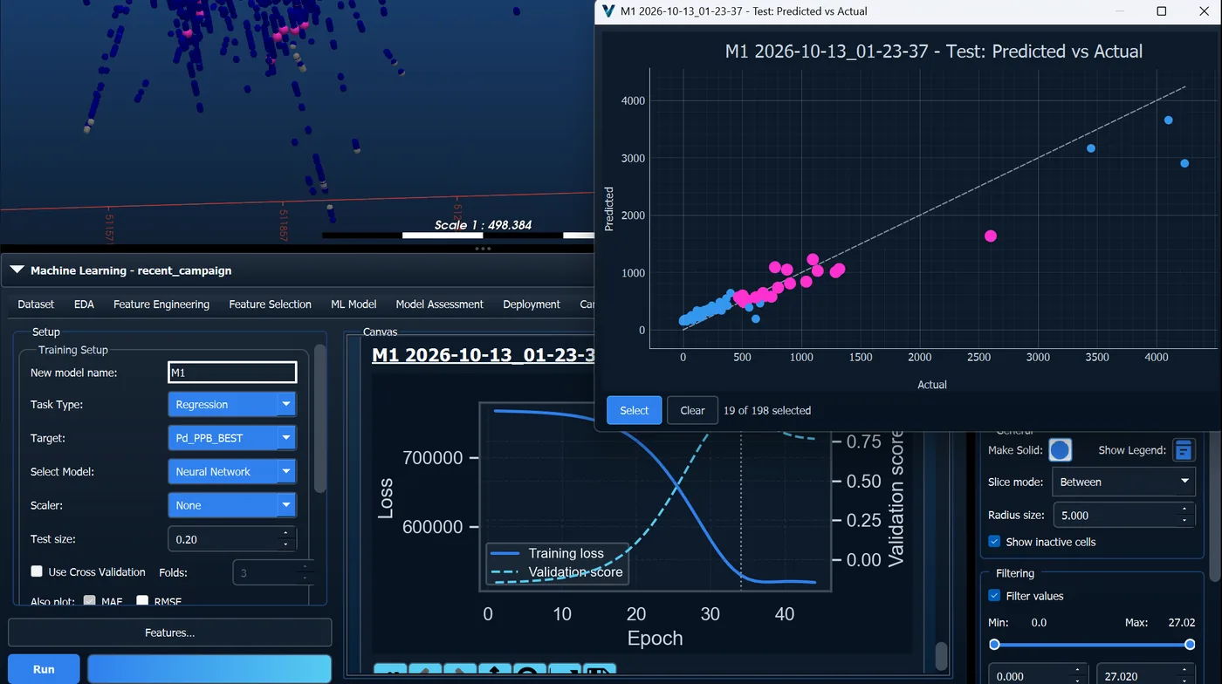Viewport: 1222px width, 684px height.
Task: Increase Test size with the up arrow
Action: (x=285, y=533)
